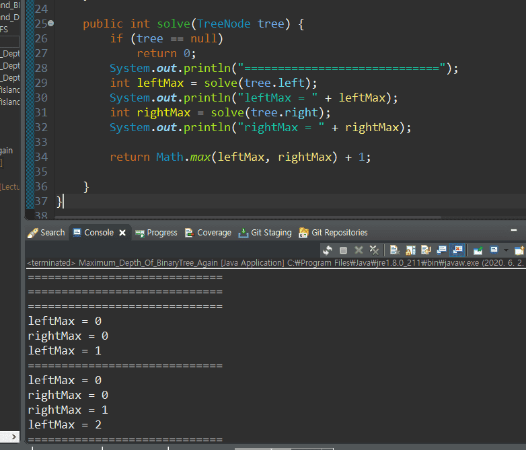Close the Console view tab
Viewport: 526px width, 450px height.
coord(122,233)
